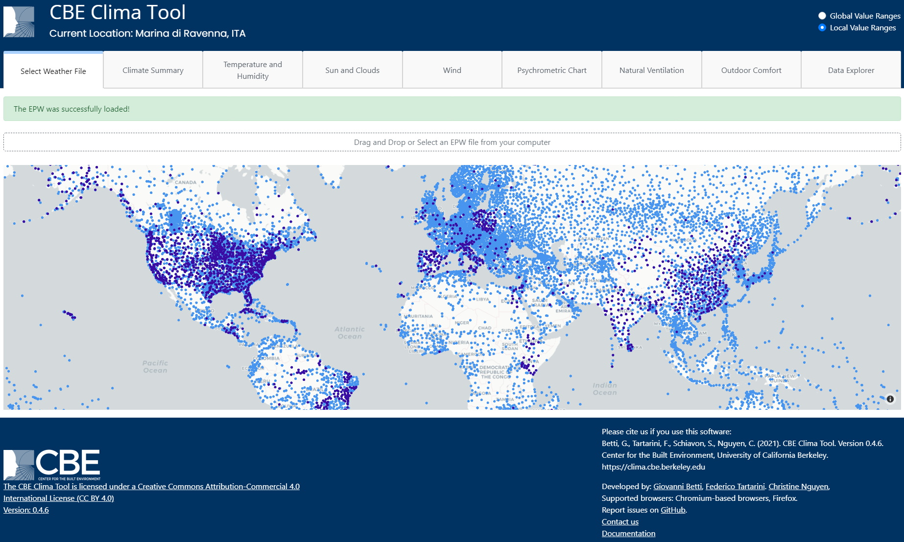The image size is (904, 542).
Task: Click the Version: 0.4.6 link
Action: 26,510
